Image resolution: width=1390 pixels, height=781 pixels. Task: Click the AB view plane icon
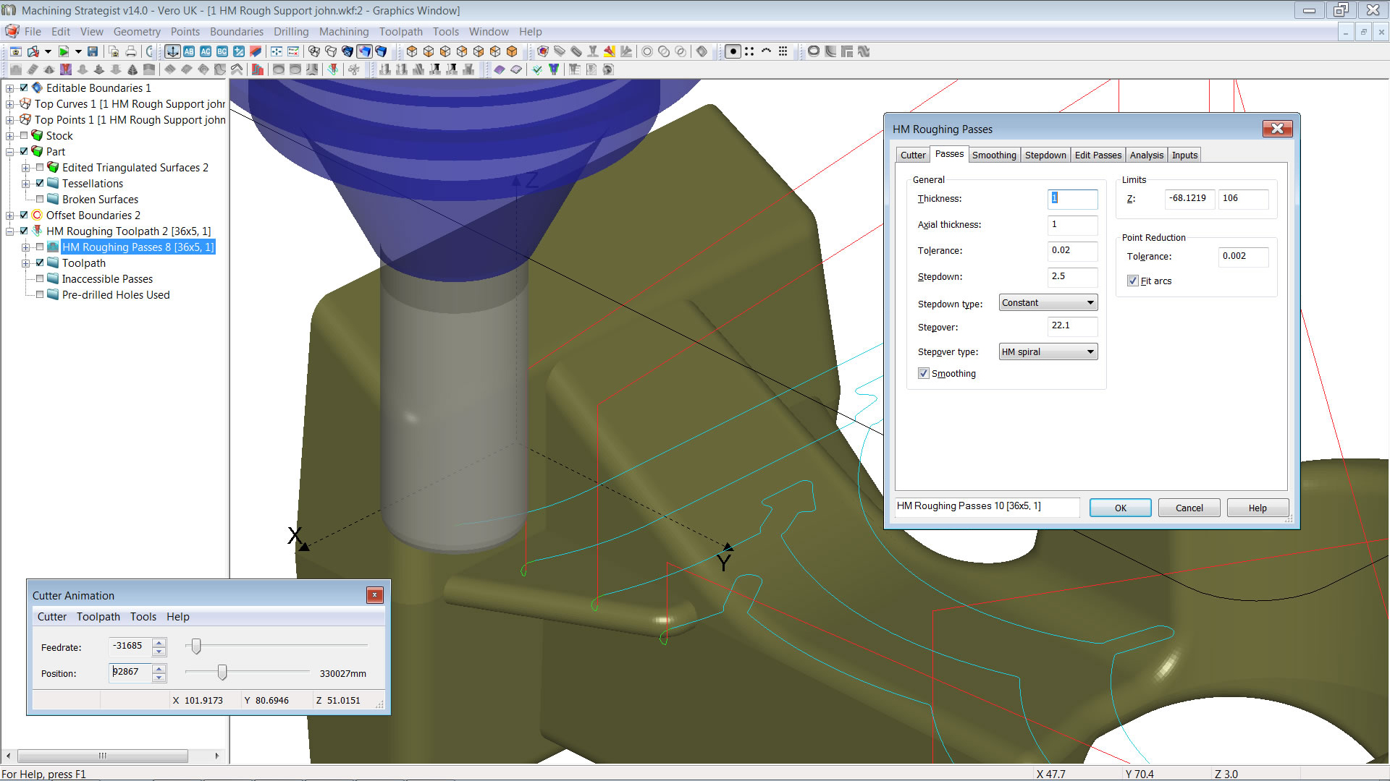click(x=189, y=51)
